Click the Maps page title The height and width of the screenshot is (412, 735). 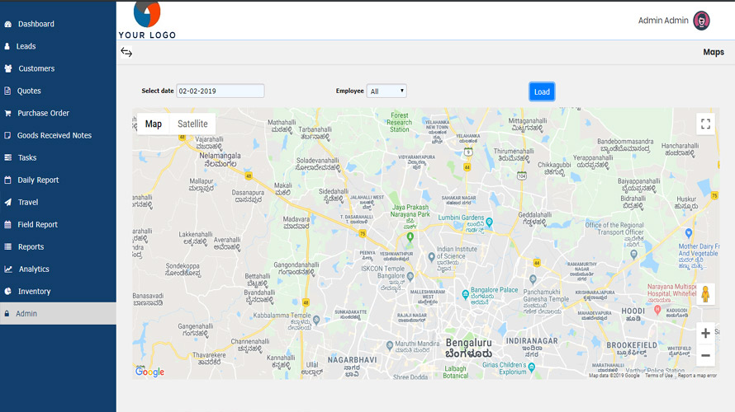pos(714,53)
